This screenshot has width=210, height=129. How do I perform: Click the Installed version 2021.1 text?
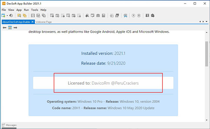(x=103, y=53)
